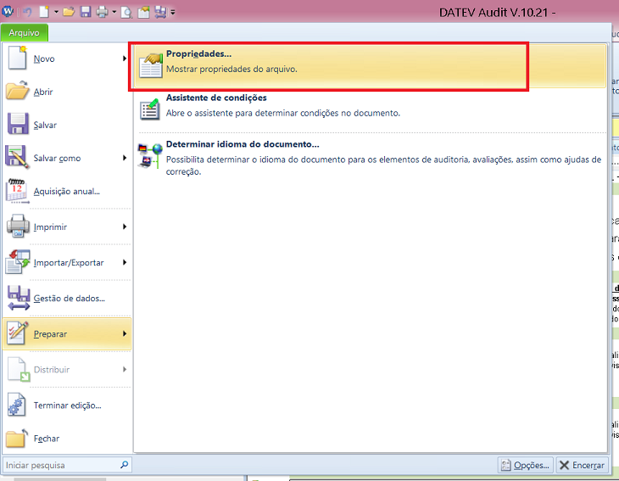Choose Abrir in the file menu
Viewport: 619px width, 481px height.
pos(66,92)
